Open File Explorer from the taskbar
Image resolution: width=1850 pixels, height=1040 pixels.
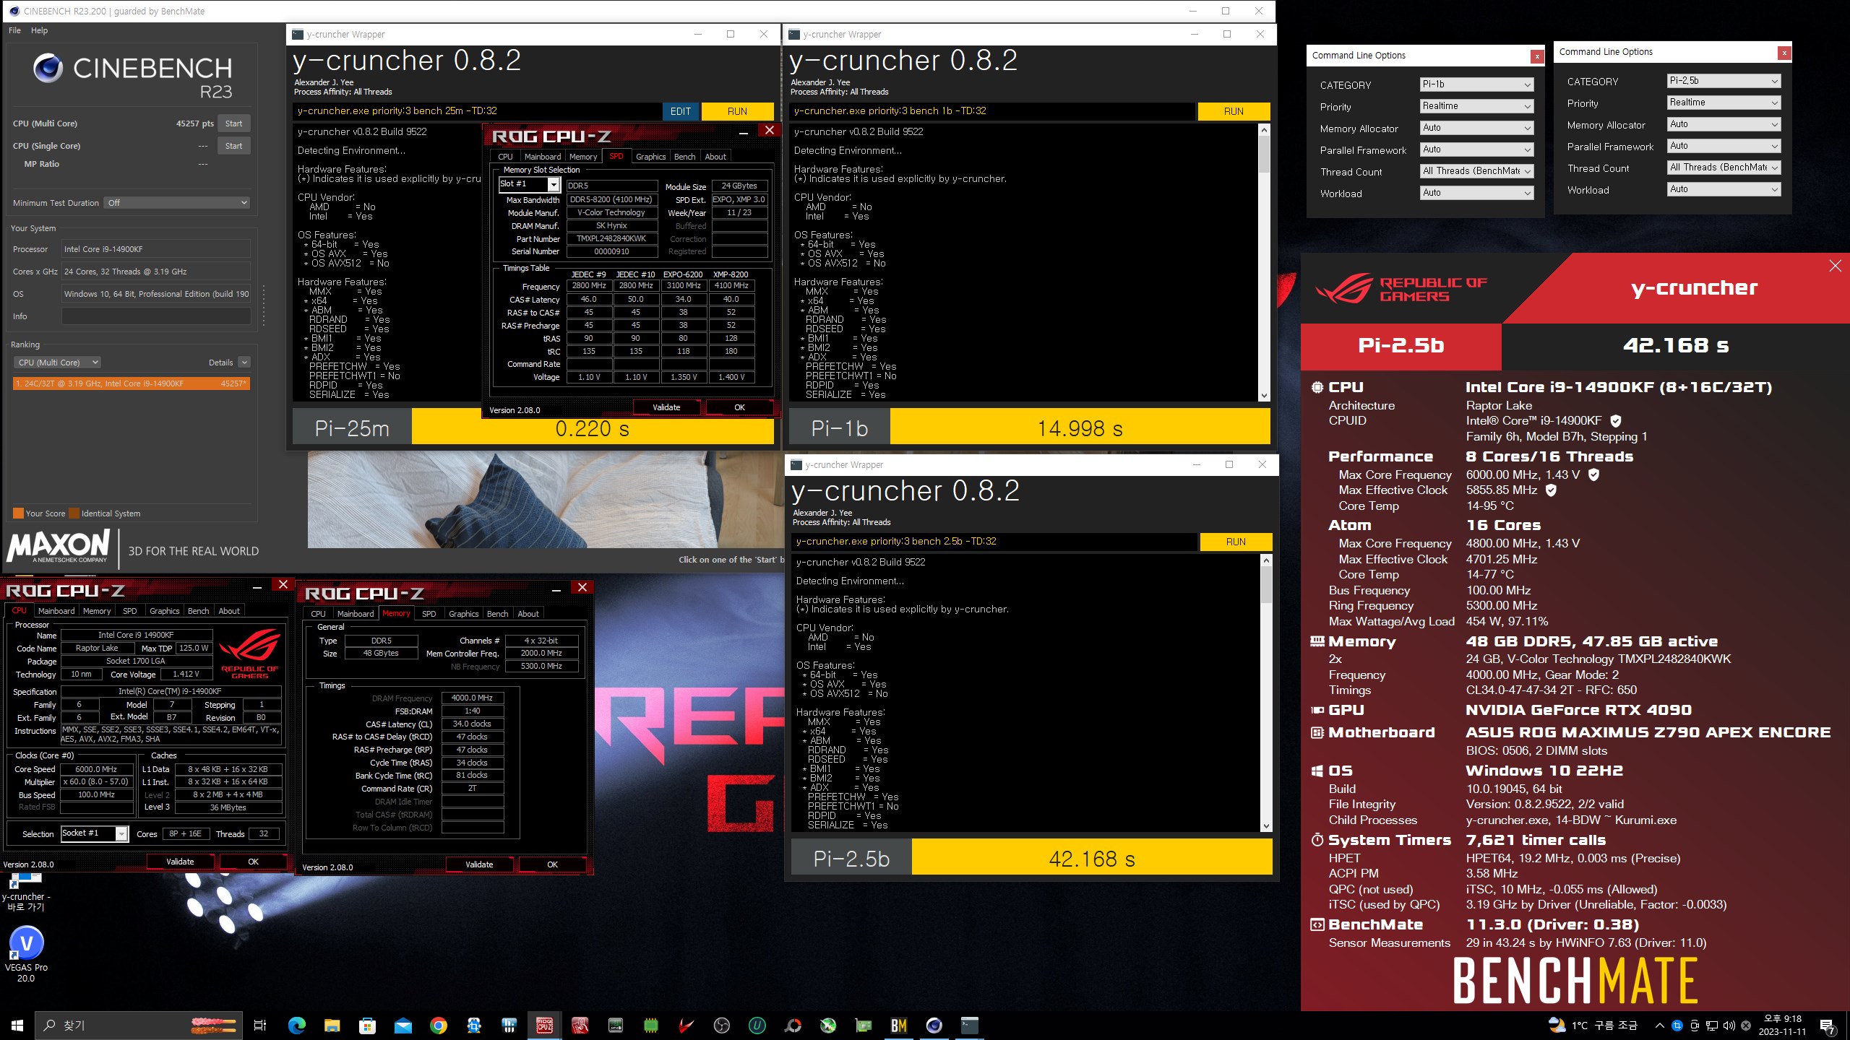[332, 1025]
